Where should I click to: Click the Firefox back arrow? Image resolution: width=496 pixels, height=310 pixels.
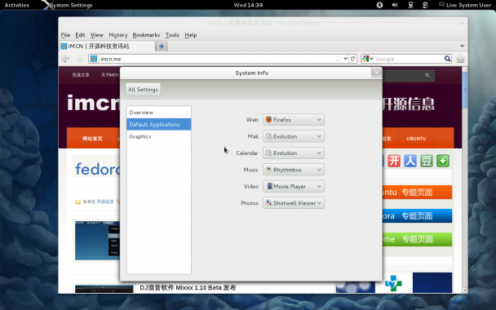(65, 59)
